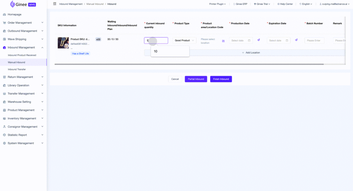Open the English language dropdown
353x191 pixels.
[x=306, y=4]
